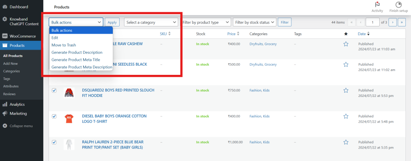Collapse the sidebar menu
Image resolution: width=411 pixels, height=161 pixels.
[x=18, y=126]
